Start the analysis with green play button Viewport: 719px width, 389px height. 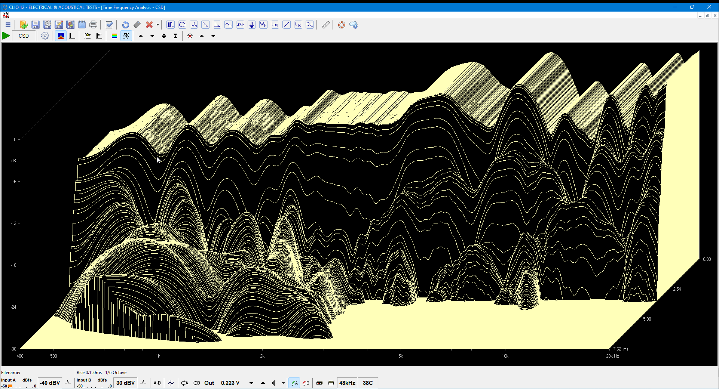pos(6,36)
